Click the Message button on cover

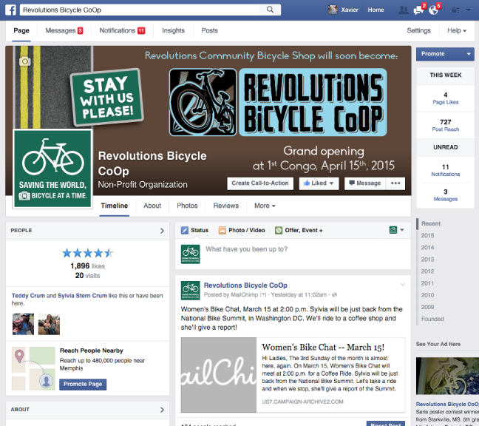(x=364, y=183)
